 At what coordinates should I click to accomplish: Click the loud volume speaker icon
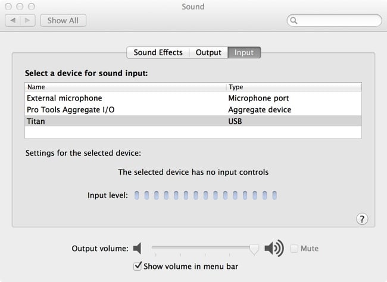click(274, 248)
